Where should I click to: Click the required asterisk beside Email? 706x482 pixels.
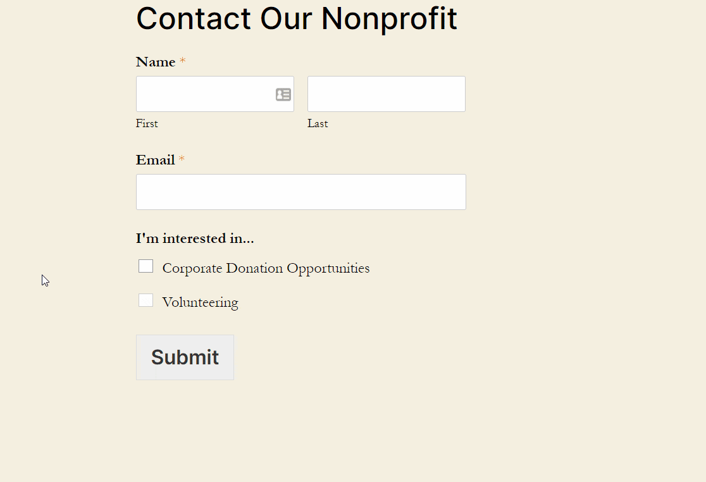(182, 158)
